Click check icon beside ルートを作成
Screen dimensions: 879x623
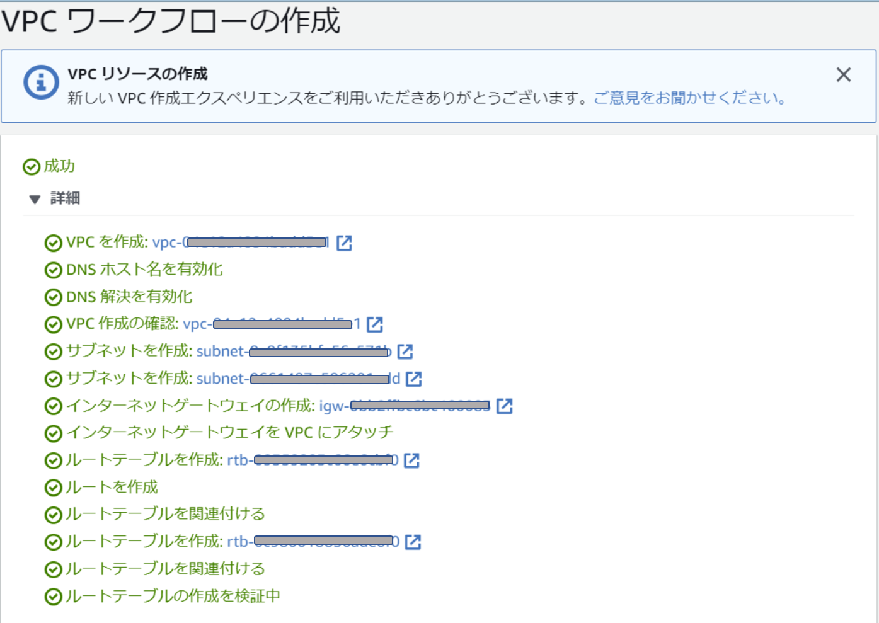[54, 488]
